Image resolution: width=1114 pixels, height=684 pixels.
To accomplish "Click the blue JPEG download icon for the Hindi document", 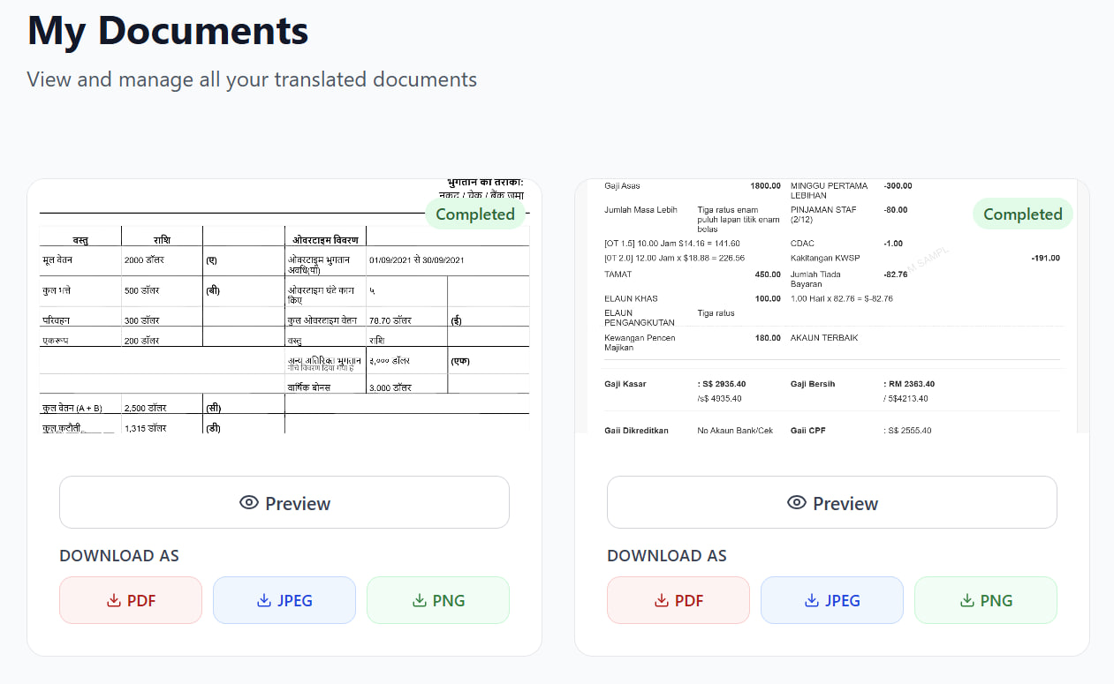I will [x=263, y=600].
